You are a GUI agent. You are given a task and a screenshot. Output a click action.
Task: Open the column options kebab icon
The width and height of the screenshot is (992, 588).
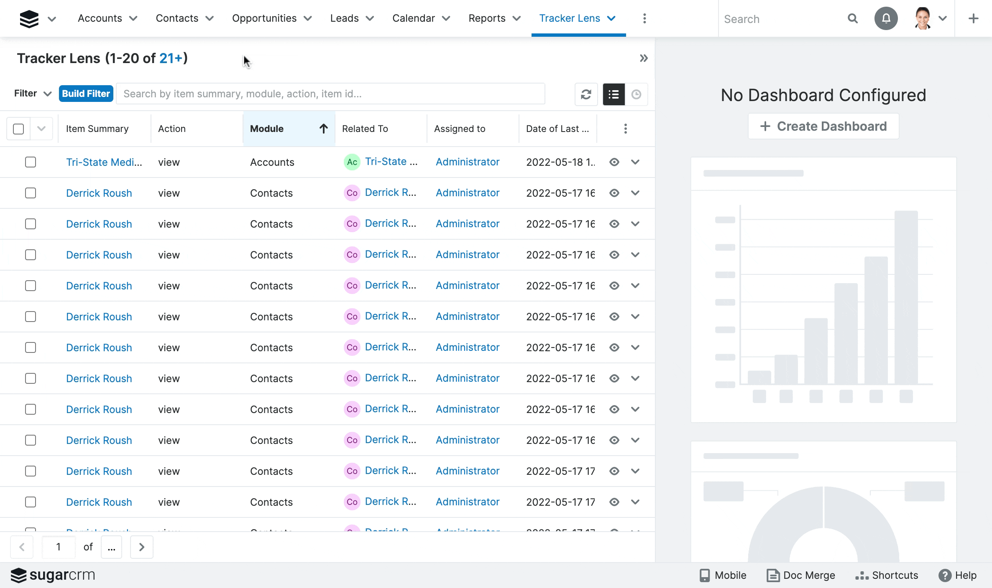(625, 129)
